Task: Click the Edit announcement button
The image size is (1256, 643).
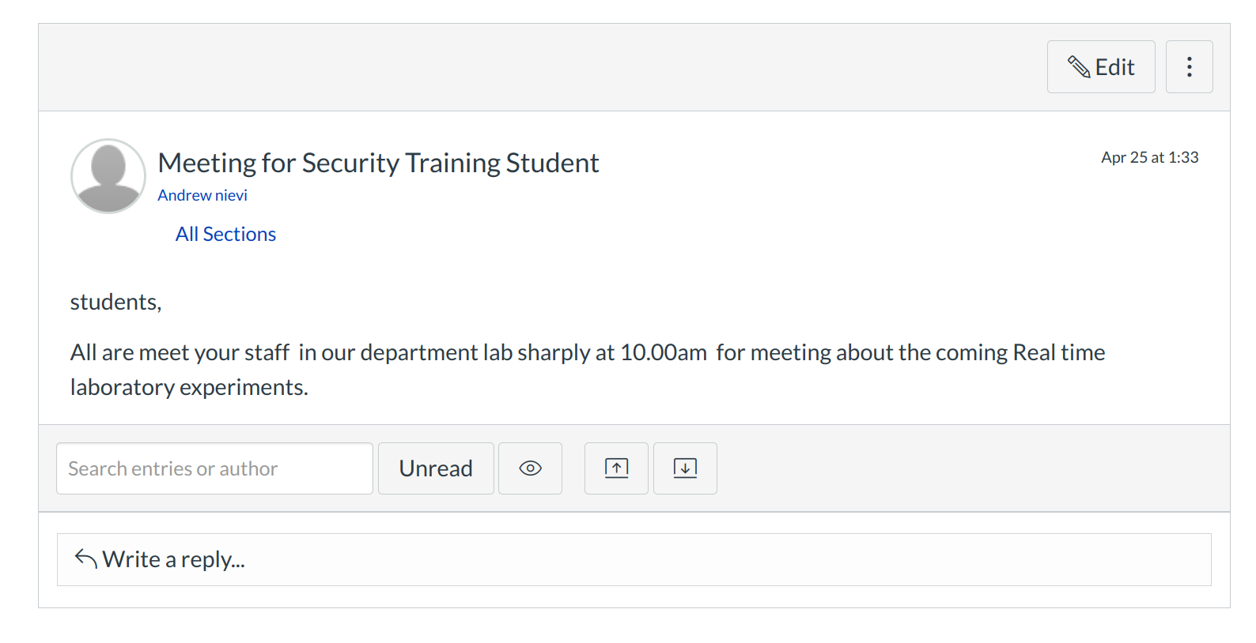Action: tap(1100, 67)
